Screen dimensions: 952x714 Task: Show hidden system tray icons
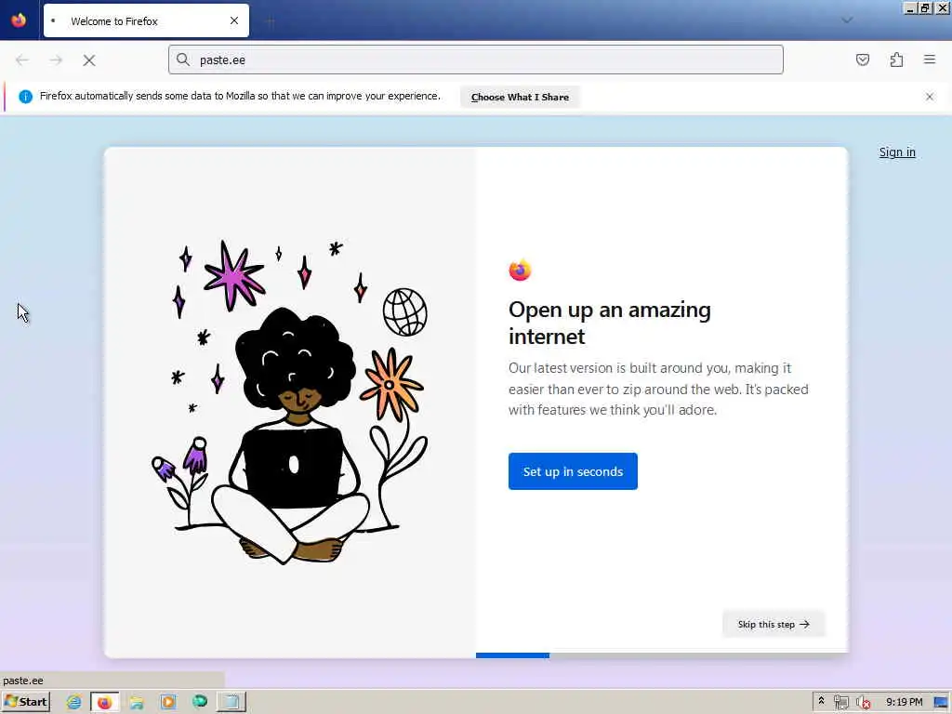click(x=821, y=701)
